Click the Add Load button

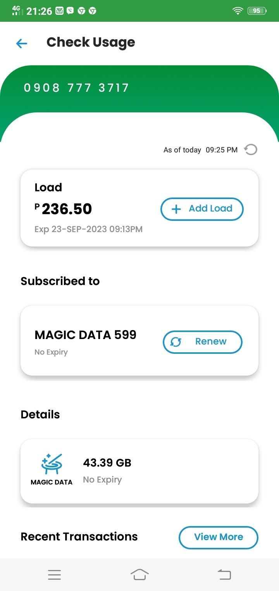[202, 209]
